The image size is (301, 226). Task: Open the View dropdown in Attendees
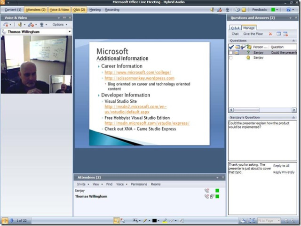tap(98, 184)
